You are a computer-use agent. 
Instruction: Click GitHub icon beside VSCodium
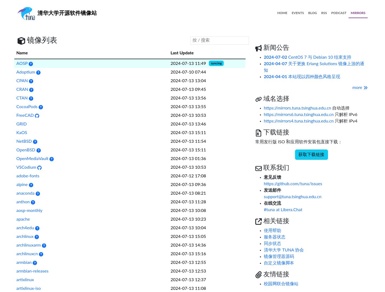(x=39, y=168)
